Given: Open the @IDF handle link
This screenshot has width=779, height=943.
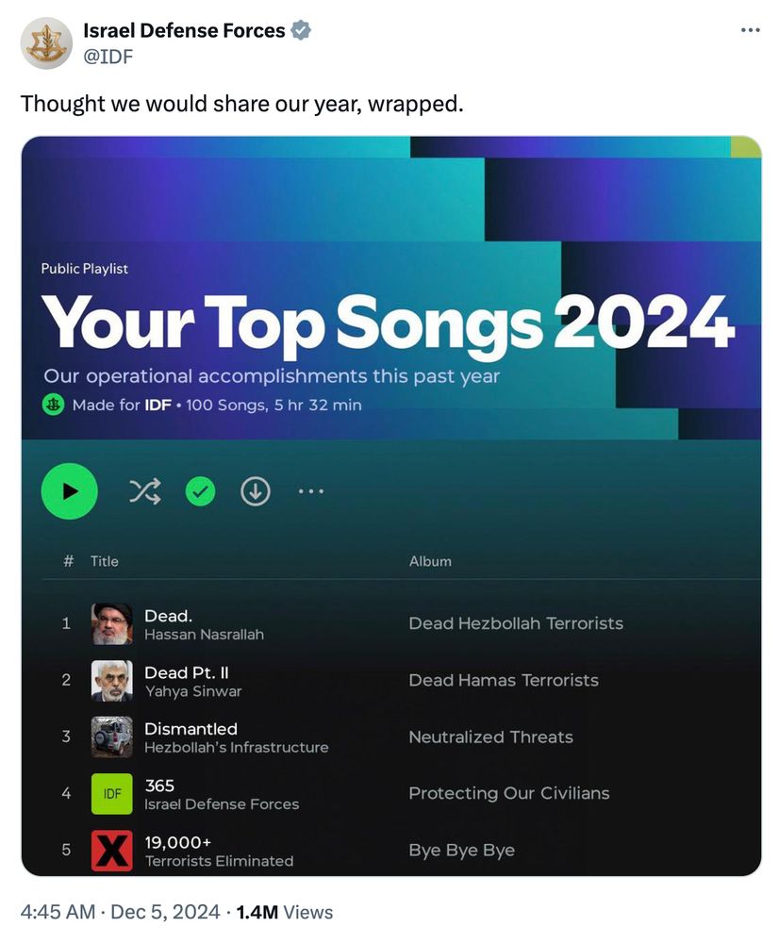Looking at the screenshot, I should point(108,57).
